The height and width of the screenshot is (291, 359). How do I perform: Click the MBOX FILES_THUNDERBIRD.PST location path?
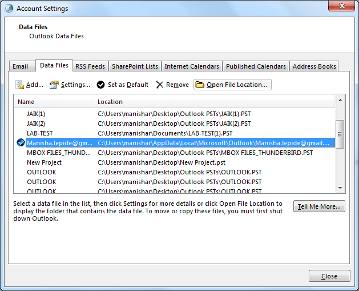click(205, 153)
